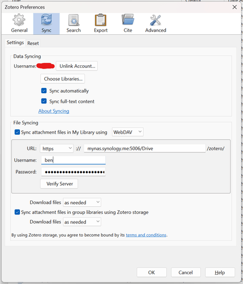Open the Search preferences pane
This screenshot has width=243, height=284.
click(73, 24)
